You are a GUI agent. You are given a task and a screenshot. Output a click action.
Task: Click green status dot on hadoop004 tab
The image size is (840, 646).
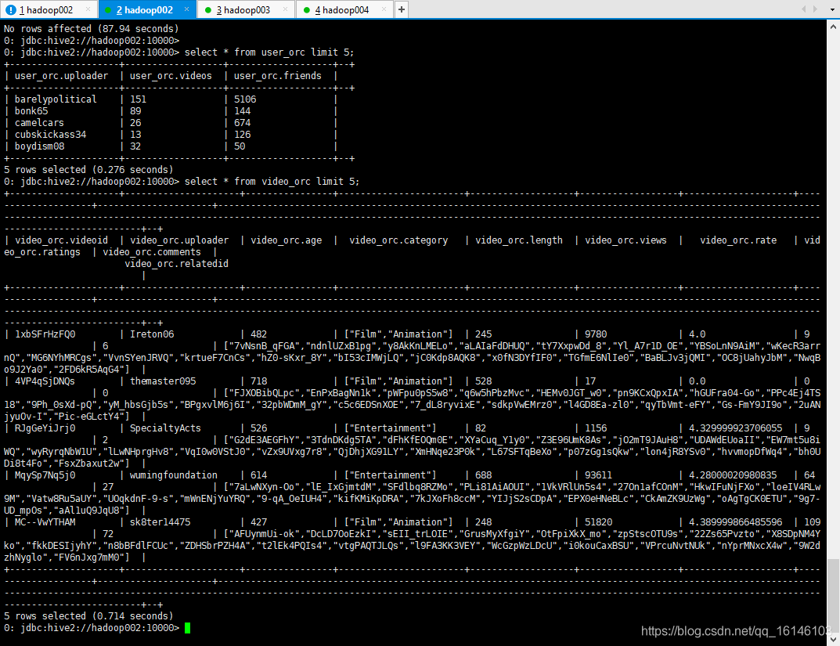[x=306, y=10]
